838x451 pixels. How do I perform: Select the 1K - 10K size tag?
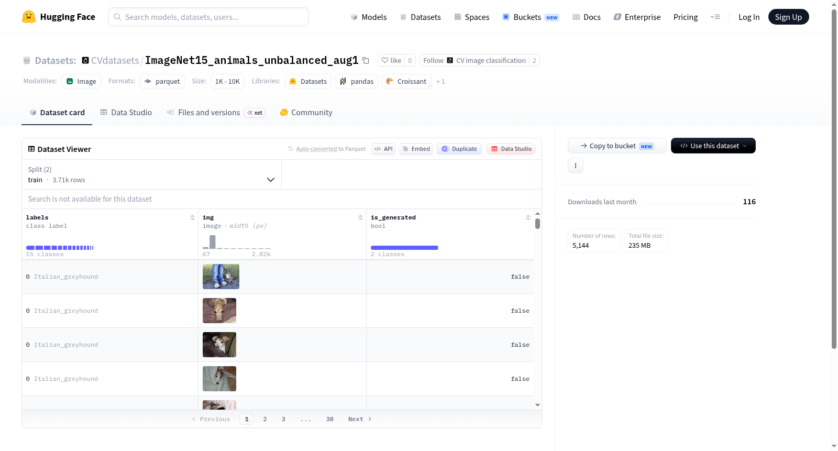pos(227,81)
